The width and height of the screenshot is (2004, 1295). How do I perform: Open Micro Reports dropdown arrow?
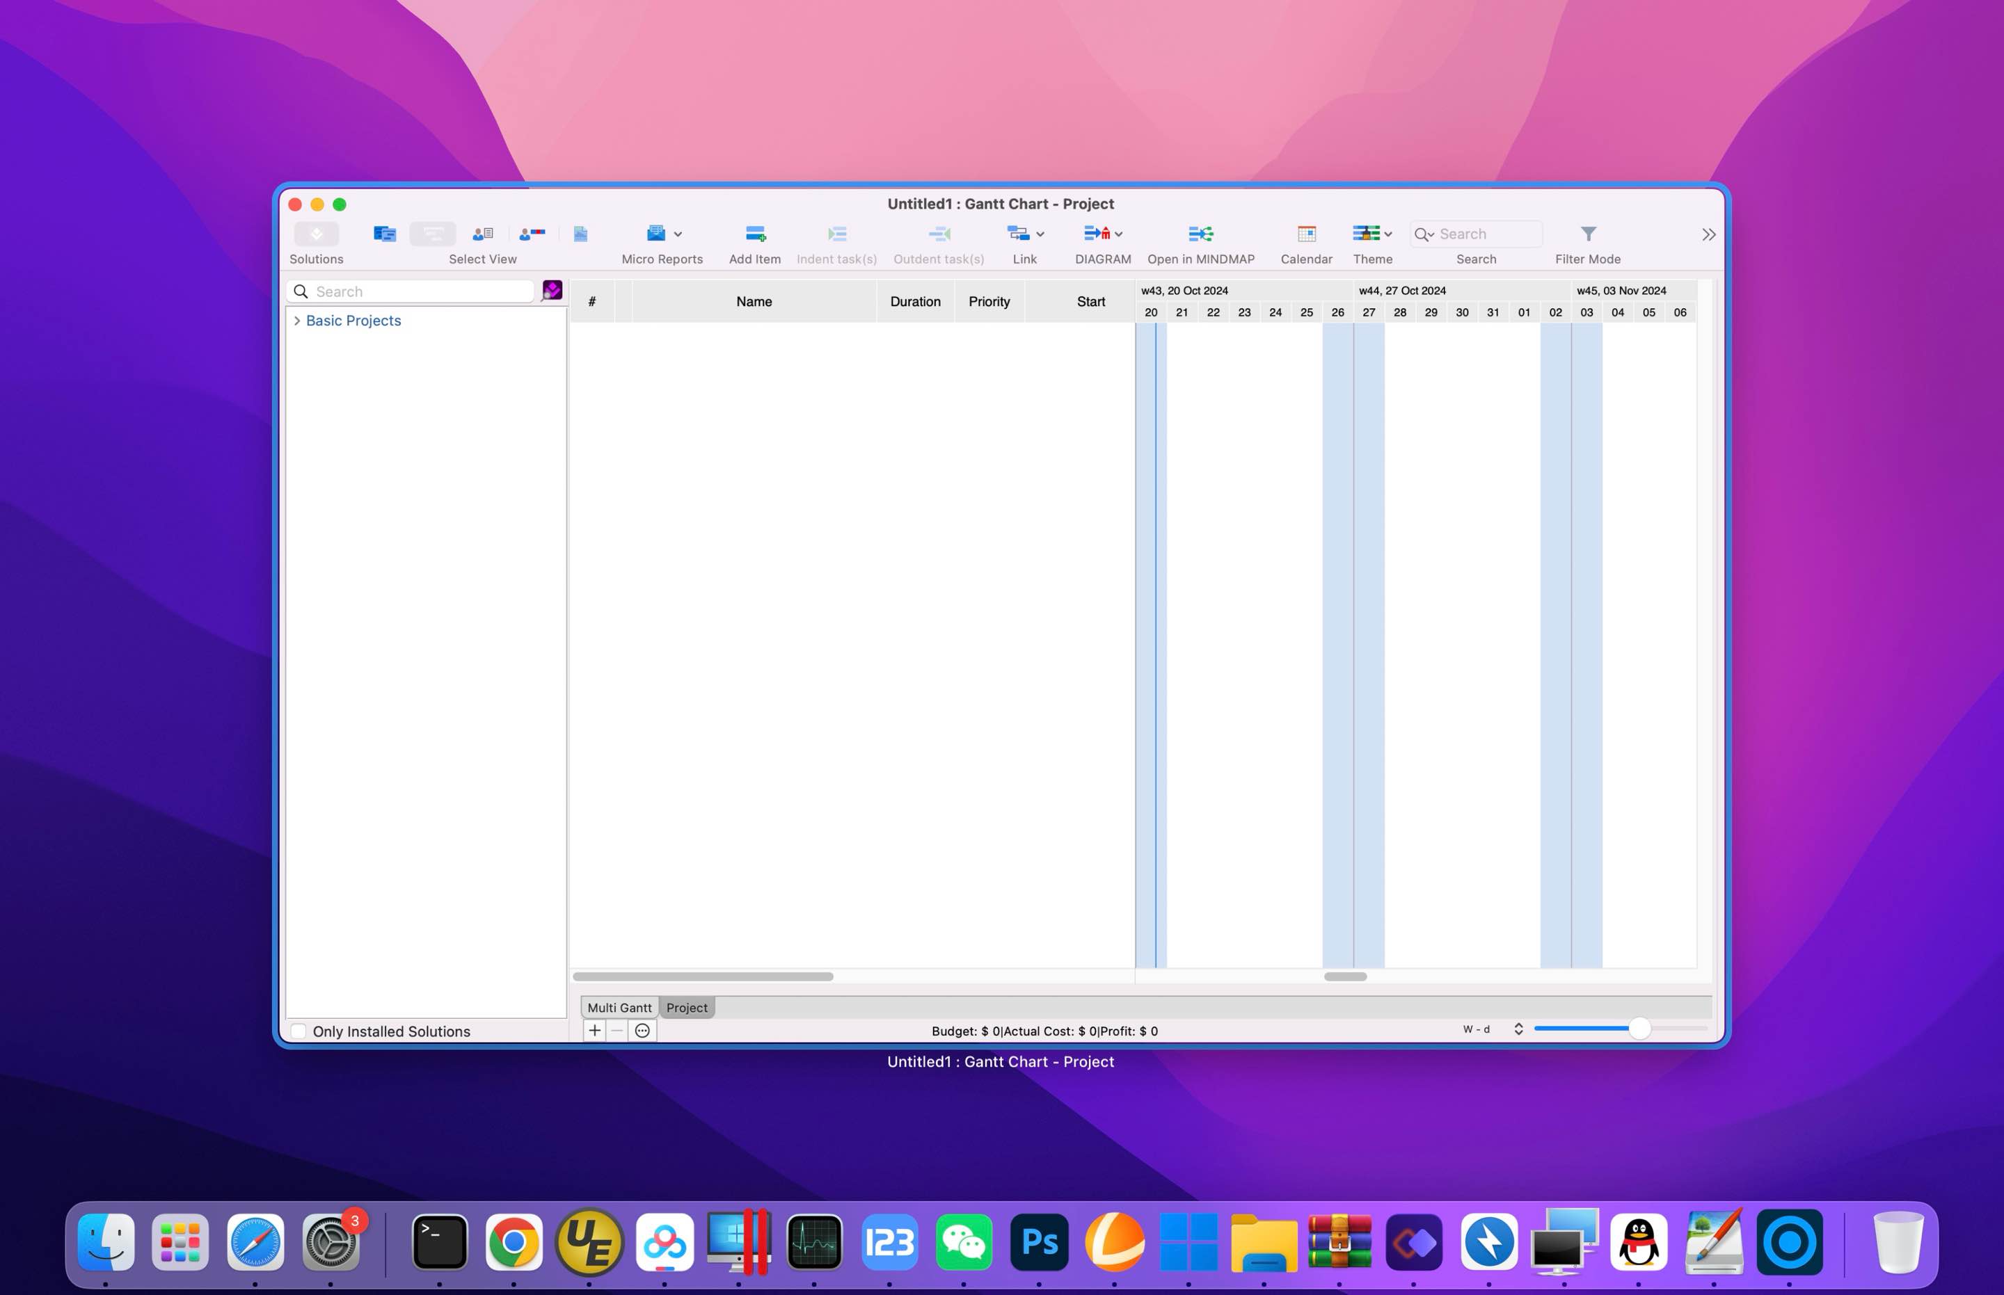click(x=678, y=234)
